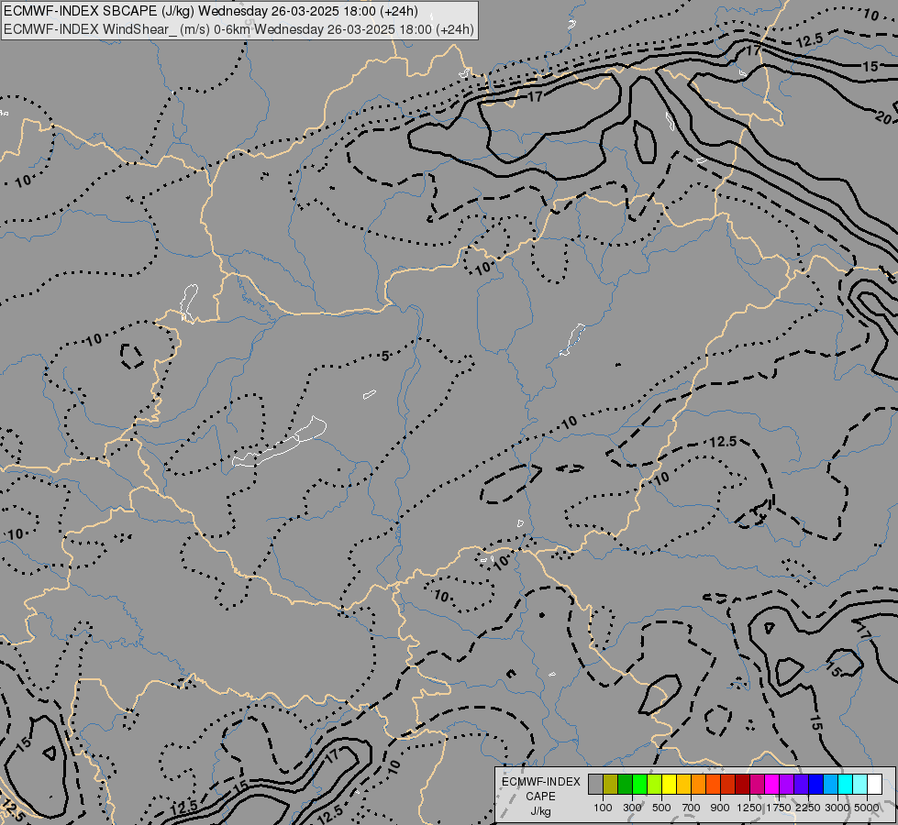Click the WindShear 0-6km title line
898x825 pixels.
coord(238,29)
